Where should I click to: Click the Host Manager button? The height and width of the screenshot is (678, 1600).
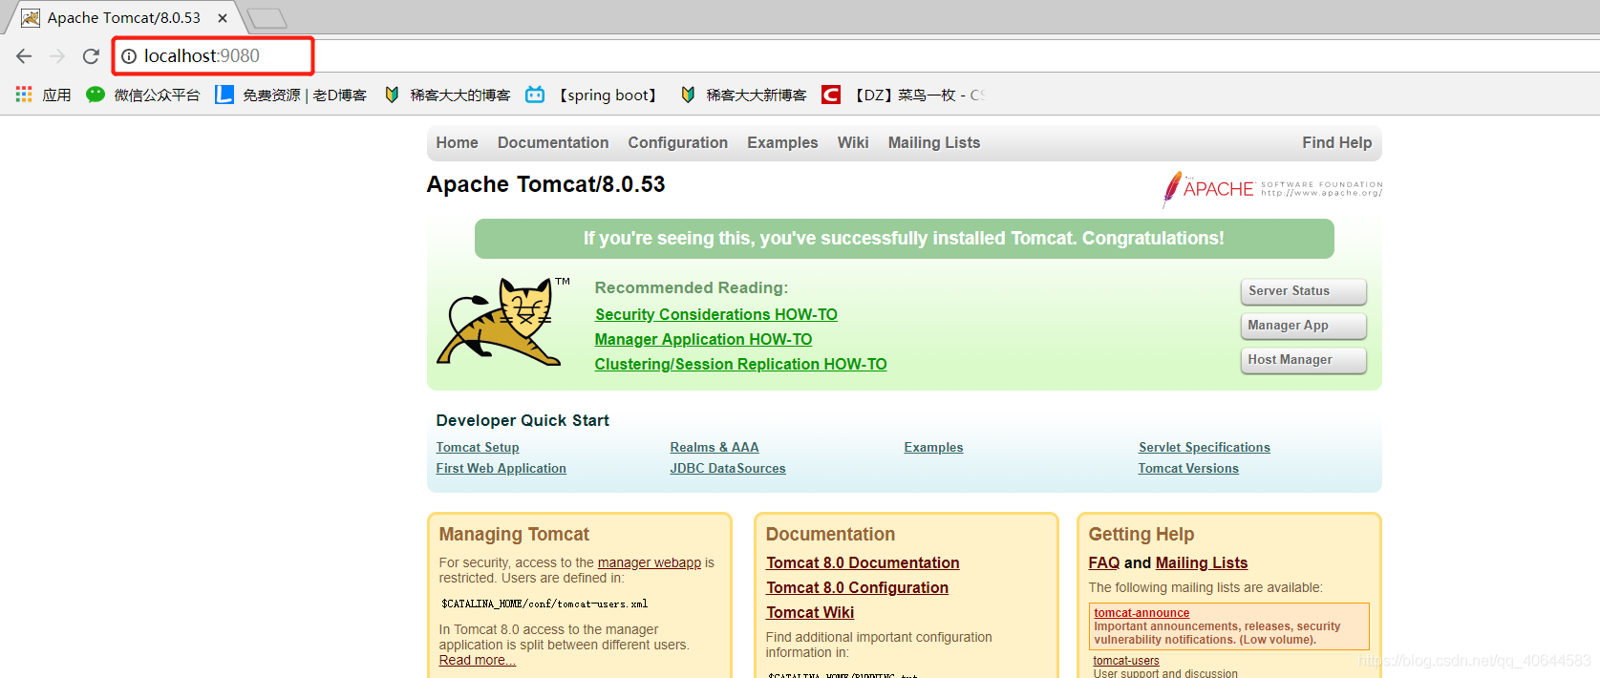[1303, 360]
